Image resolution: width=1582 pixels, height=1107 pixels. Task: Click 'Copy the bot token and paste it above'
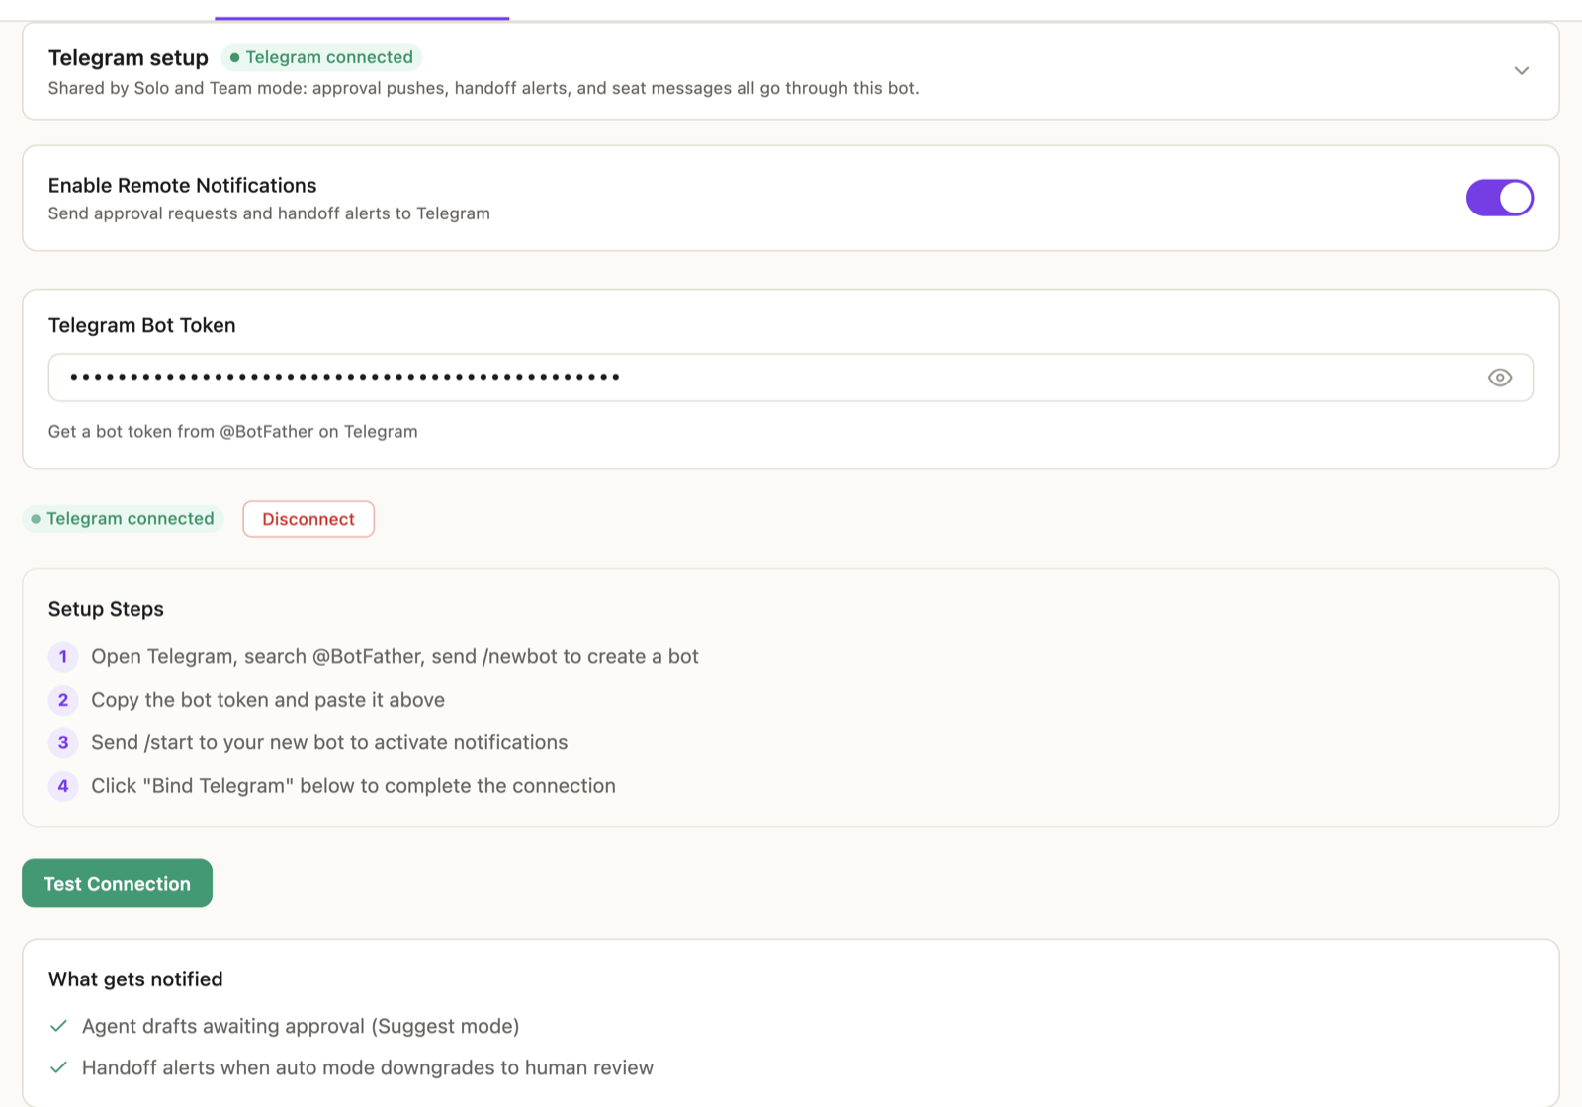point(268,700)
